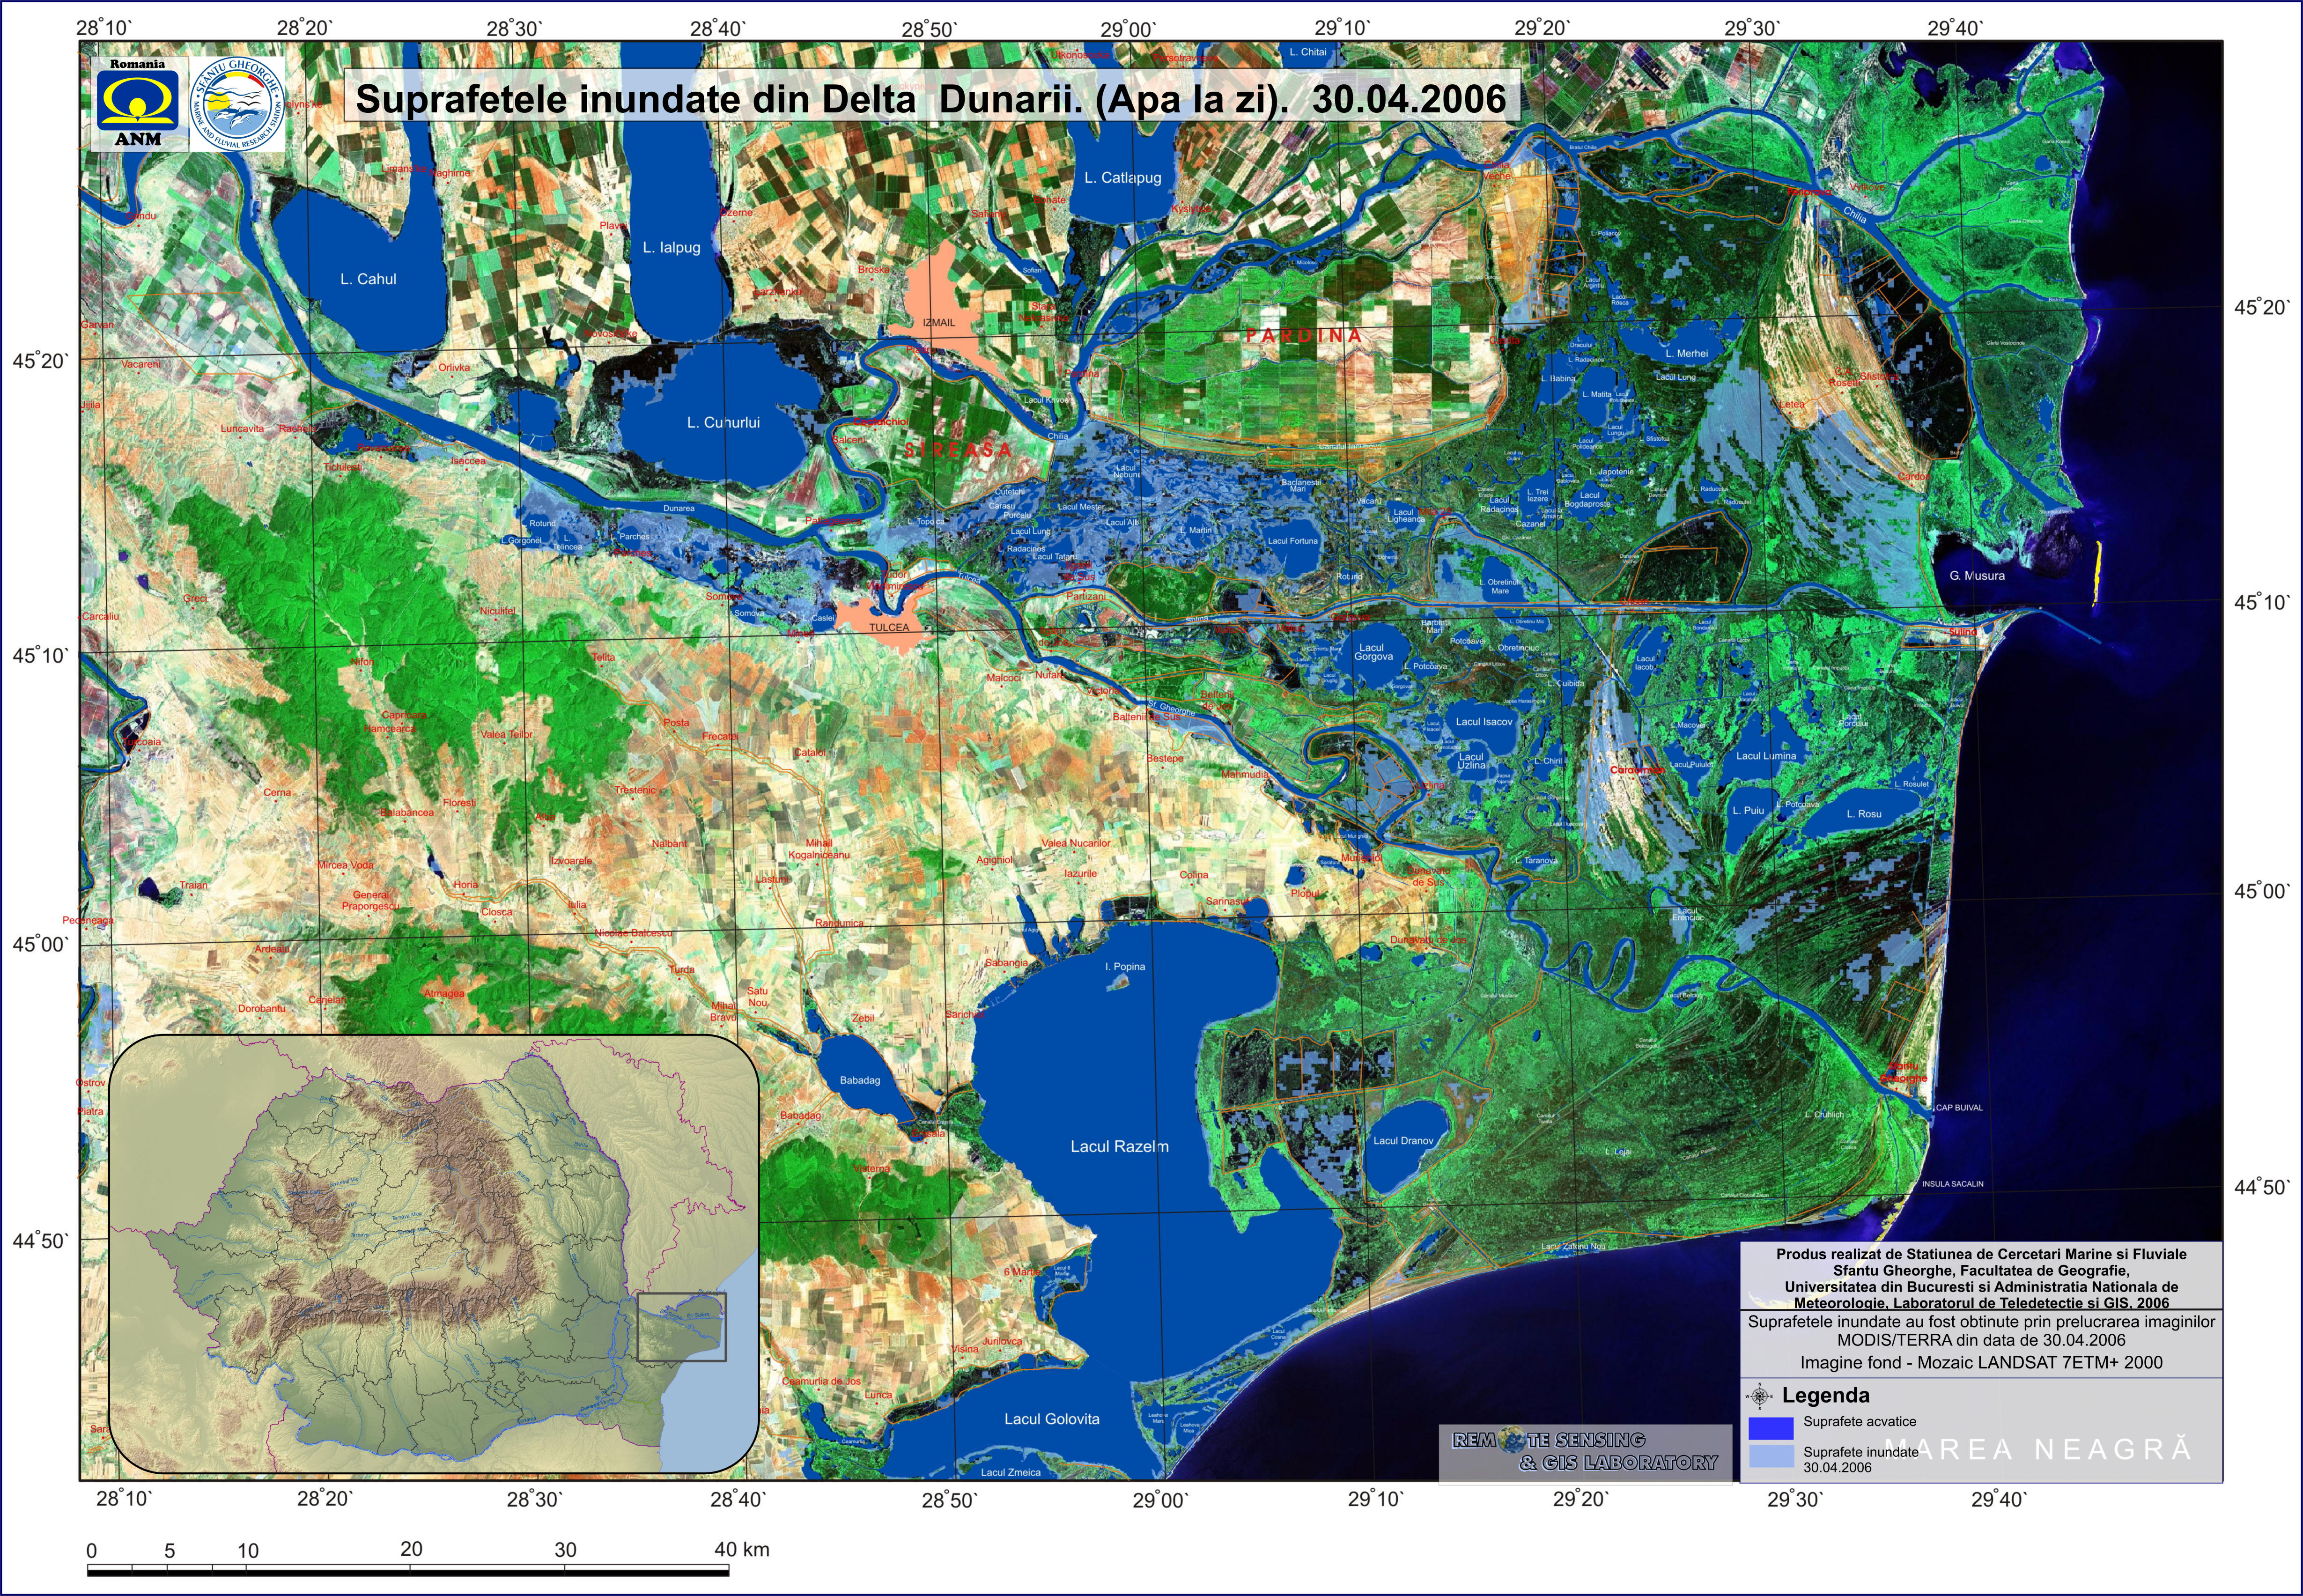Click the 'G. Musura' bay label
The height and width of the screenshot is (1596, 2303).
tap(1977, 575)
